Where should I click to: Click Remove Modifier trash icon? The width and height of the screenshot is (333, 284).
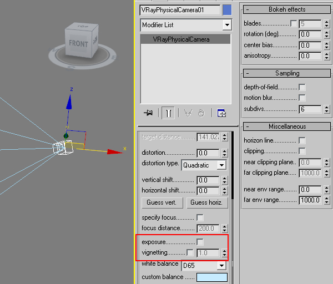click(201, 113)
